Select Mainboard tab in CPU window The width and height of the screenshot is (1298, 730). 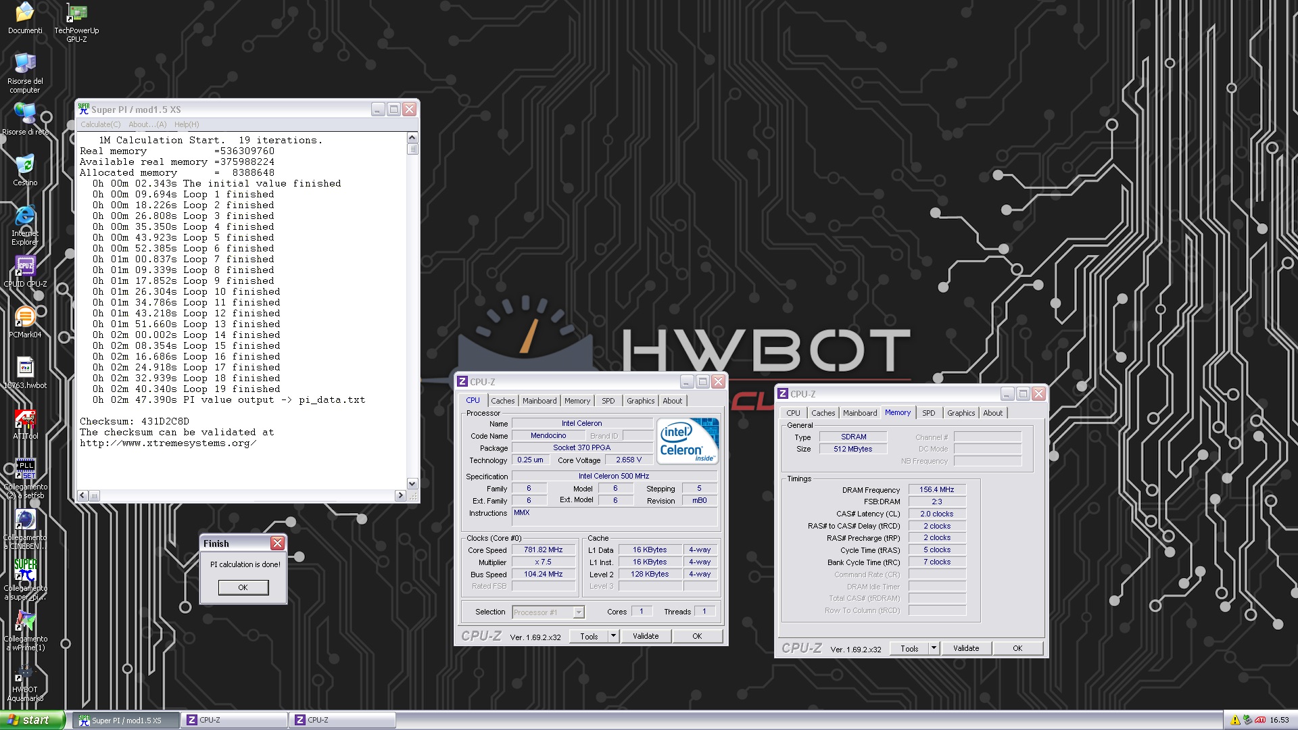[x=539, y=401]
